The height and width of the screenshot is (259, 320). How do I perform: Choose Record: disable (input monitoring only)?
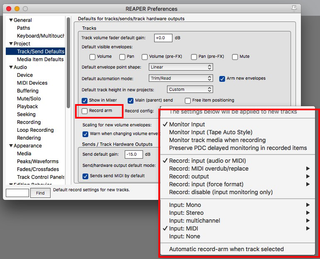coord(238,192)
